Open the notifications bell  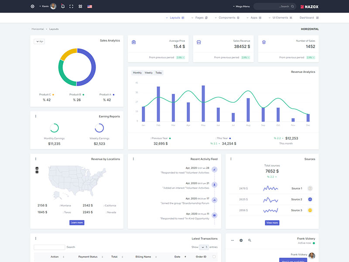click(63, 7)
